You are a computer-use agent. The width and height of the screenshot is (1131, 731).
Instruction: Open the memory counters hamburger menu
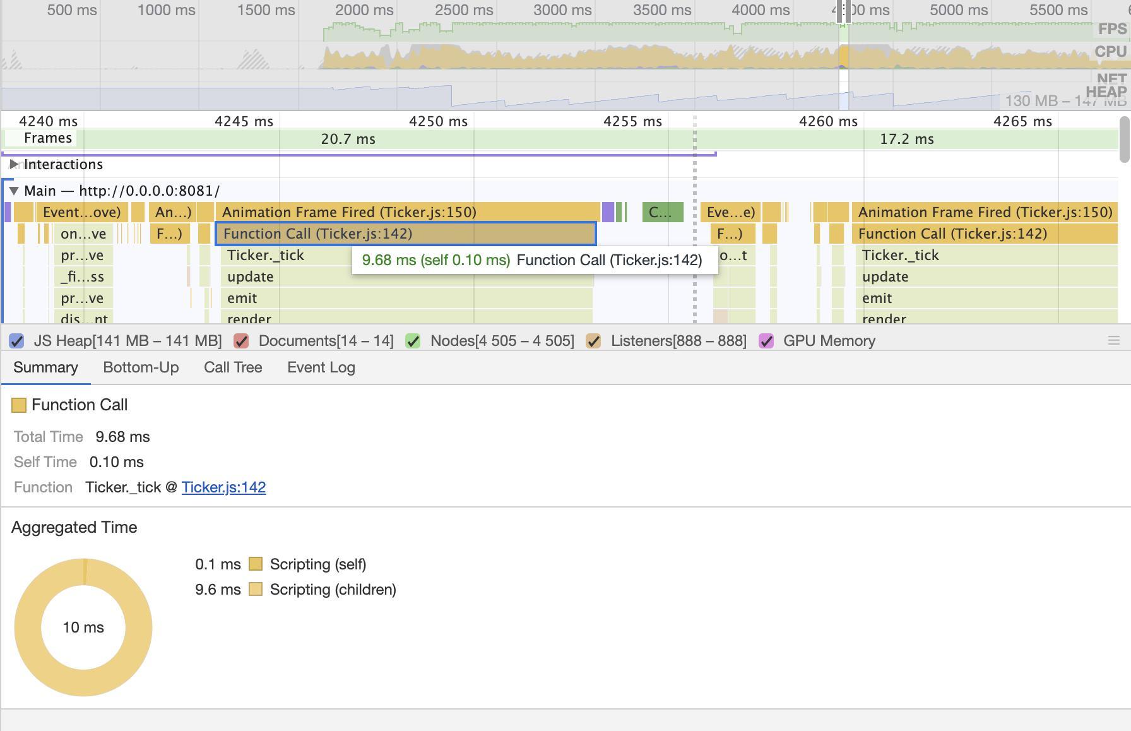[x=1113, y=341]
